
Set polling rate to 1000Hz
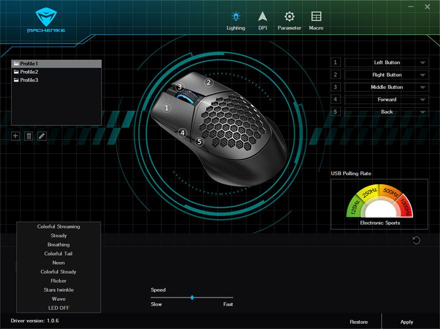coord(405,207)
